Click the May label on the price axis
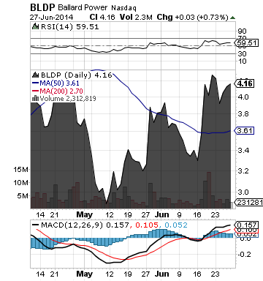 pyautogui.click(x=85, y=214)
